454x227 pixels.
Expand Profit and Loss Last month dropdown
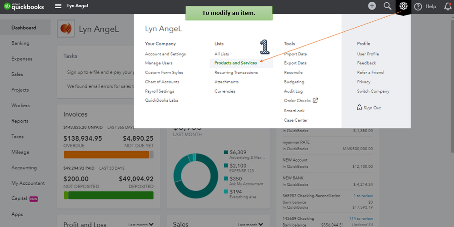(x=141, y=225)
